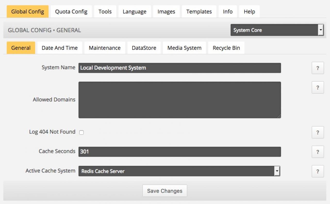Screen dimensions: 330x204
Task: Focus the Allowed Domains text area
Action: click(x=179, y=100)
